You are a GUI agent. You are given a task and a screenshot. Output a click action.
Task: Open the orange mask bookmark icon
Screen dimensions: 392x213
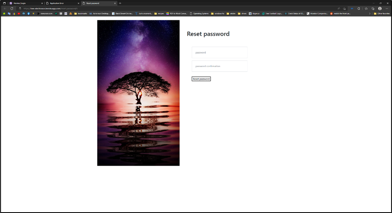click(x=71, y=14)
